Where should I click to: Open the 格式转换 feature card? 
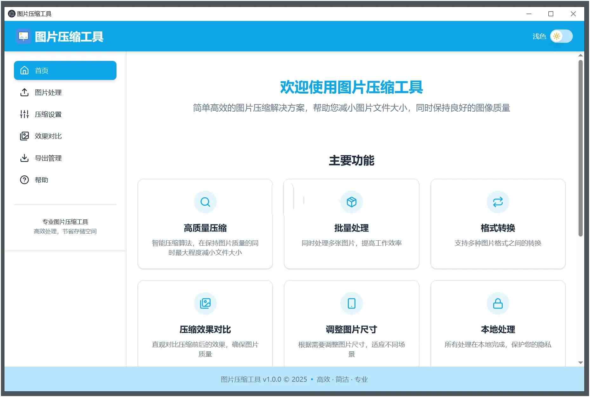coord(498,224)
